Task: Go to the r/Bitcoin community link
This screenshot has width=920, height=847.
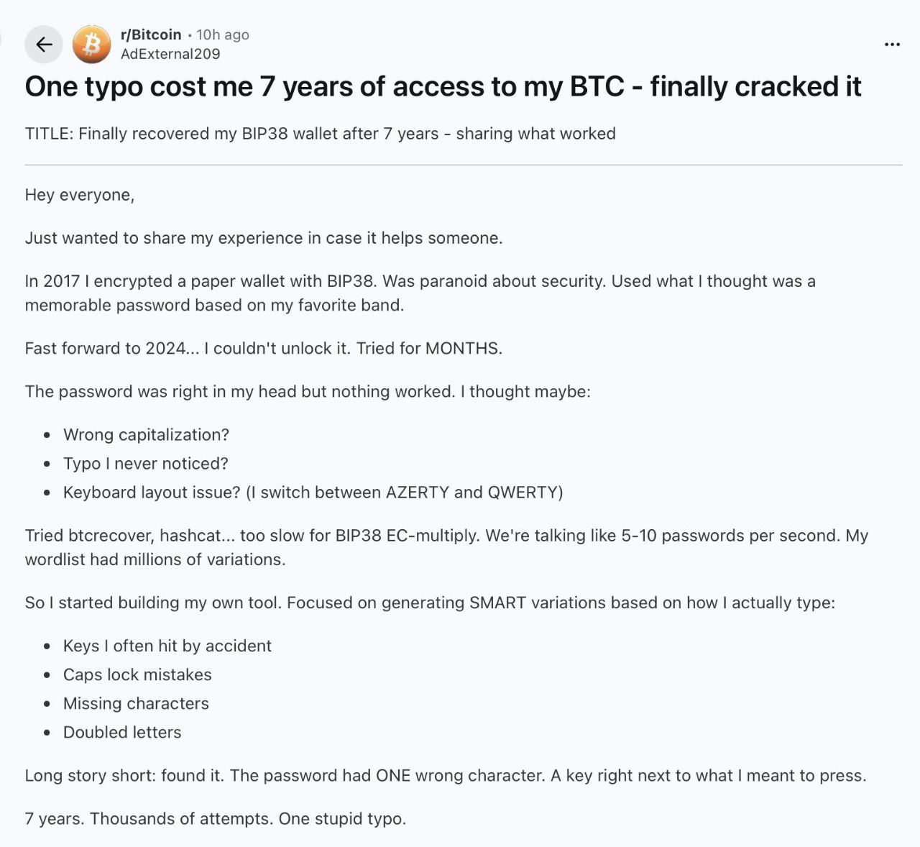Action: pyautogui.click(x=151, y=35)
